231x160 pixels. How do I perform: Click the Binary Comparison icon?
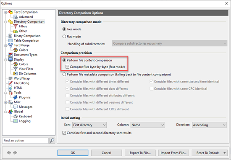pos(10,36)
